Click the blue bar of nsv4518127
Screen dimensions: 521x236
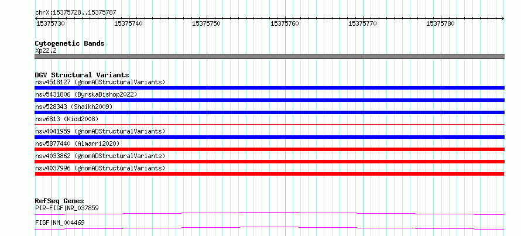pos(269,88)
